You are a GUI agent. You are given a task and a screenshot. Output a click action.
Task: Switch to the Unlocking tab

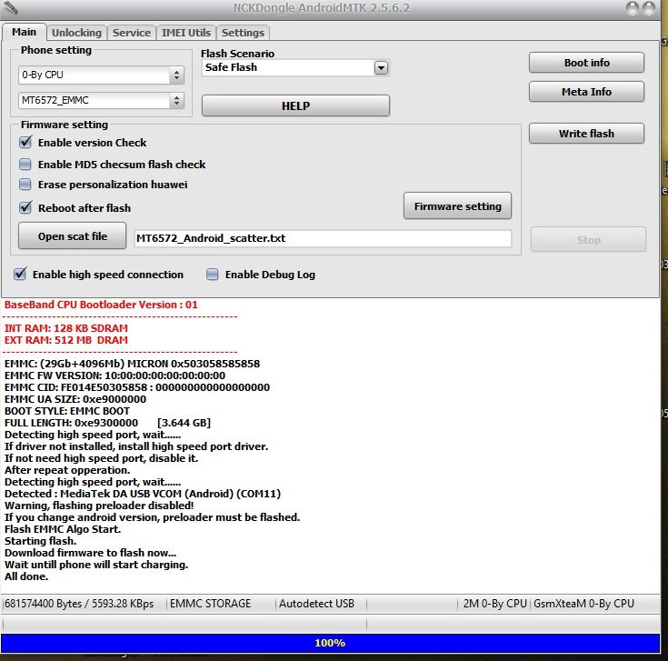pos(76,32)
